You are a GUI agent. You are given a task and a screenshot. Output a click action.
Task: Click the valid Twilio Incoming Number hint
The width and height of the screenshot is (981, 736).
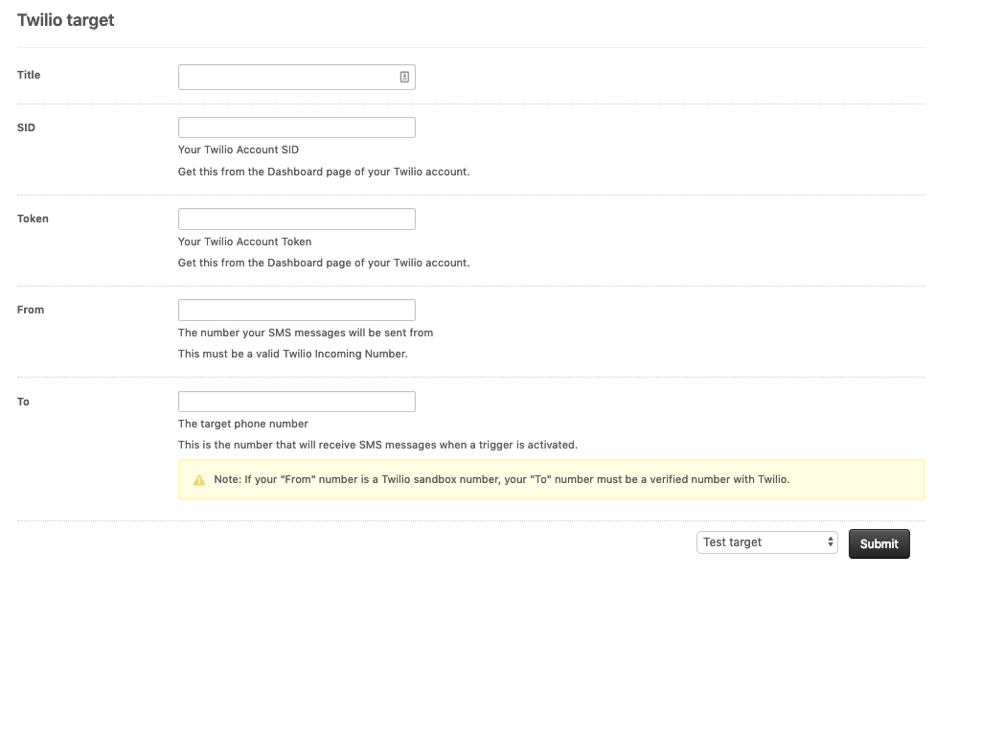[x=292, y=354]
